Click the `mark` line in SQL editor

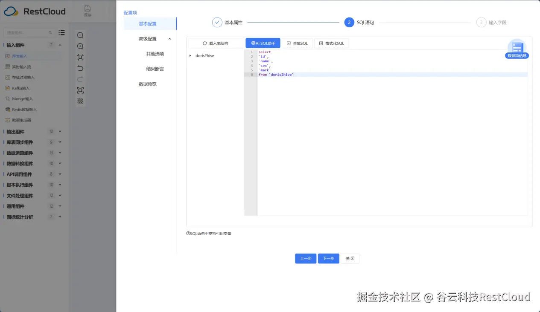265,70
